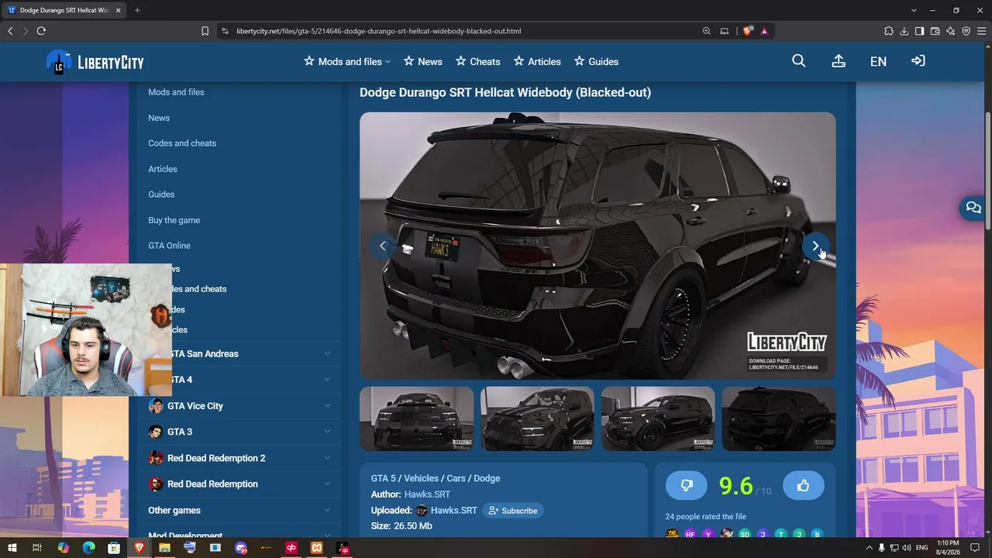Viewport: 992px width, 558px height.
Task: Click the Brave Shields icon
Action: click(747, 31)
